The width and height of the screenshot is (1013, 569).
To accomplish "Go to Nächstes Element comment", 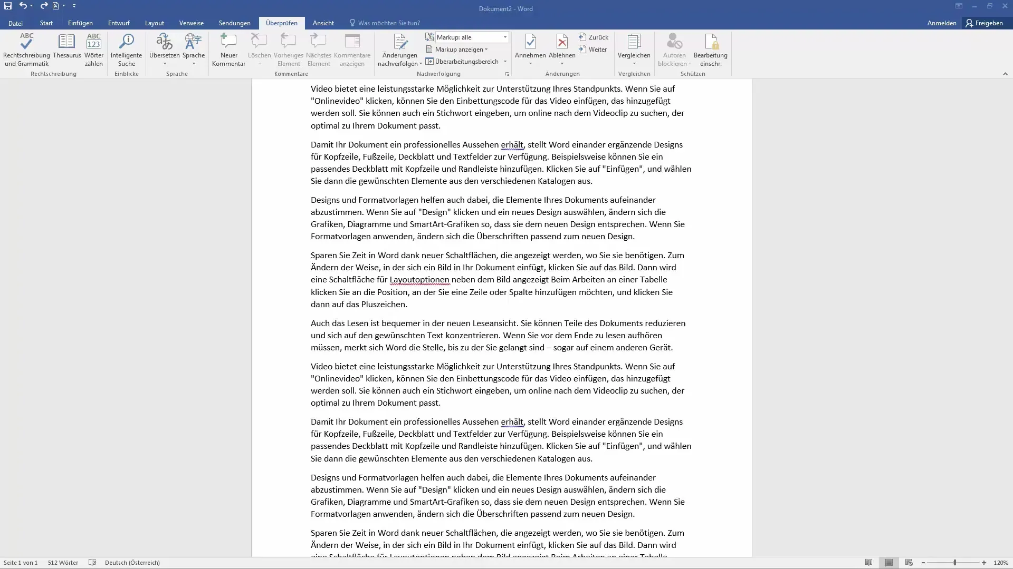I will tap(319, 50).
